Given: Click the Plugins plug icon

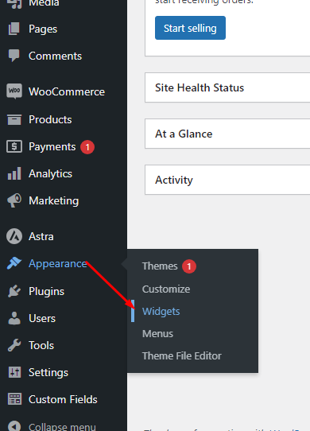Looking at the screenshot, I should [14, 291].
